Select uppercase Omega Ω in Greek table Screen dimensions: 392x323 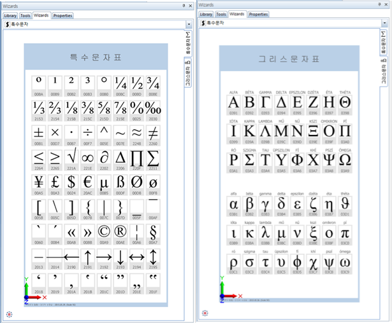tap(345, 159)
